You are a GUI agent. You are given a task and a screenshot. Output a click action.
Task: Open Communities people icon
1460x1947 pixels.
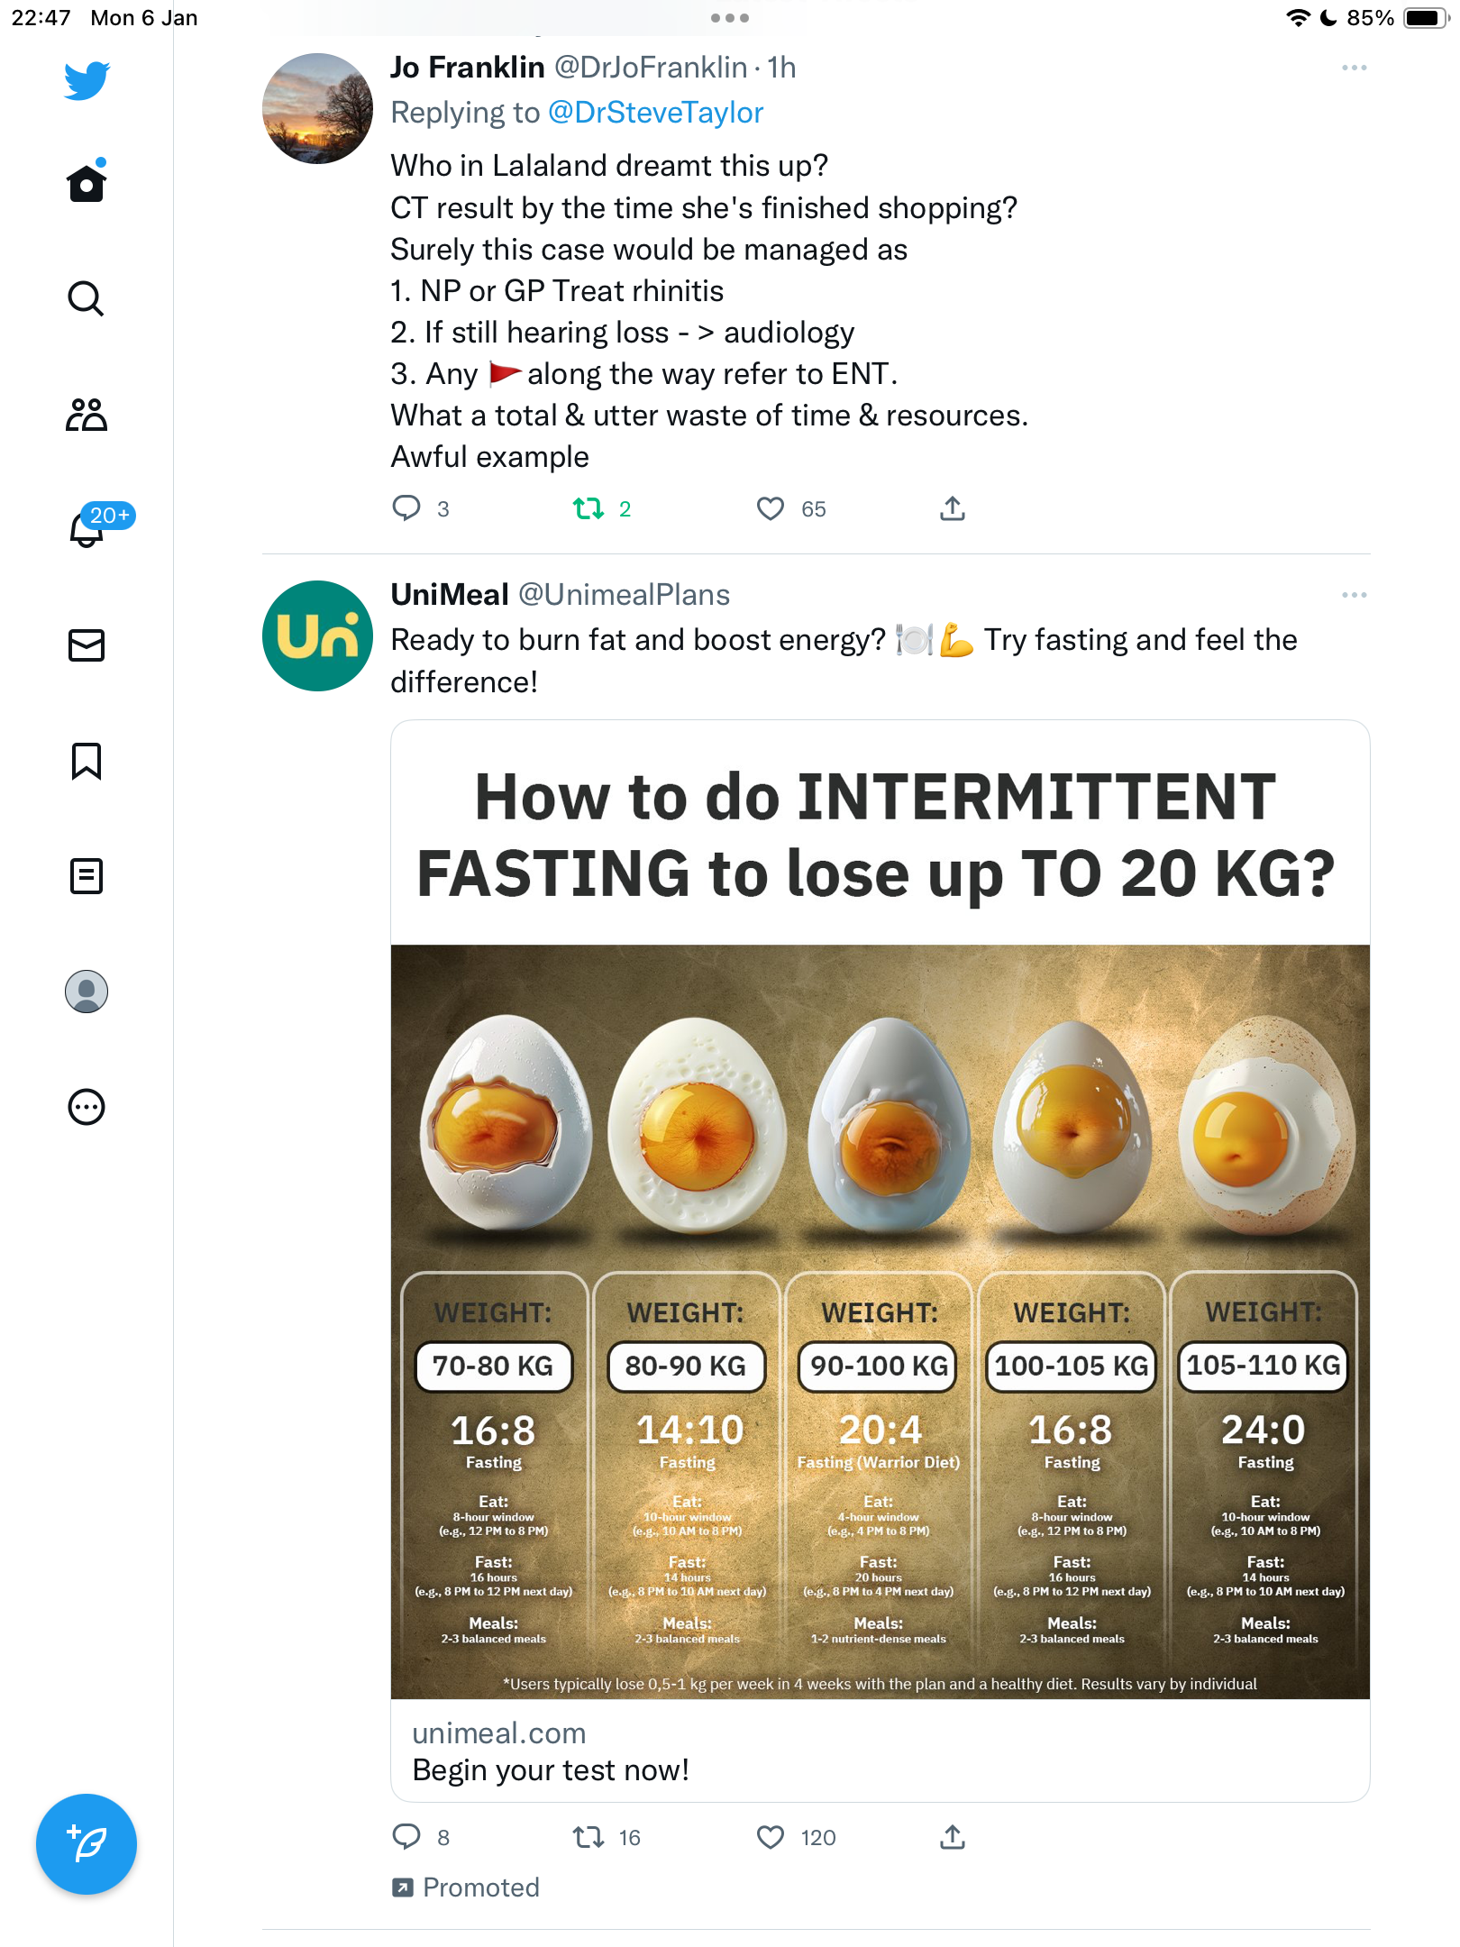coord(87,415)
